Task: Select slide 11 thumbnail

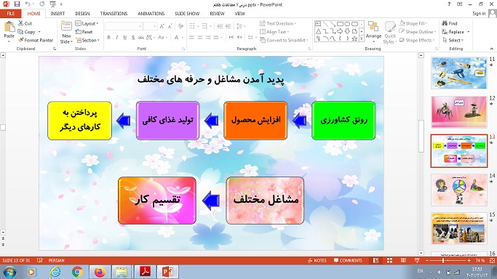Action: [459, 73]
